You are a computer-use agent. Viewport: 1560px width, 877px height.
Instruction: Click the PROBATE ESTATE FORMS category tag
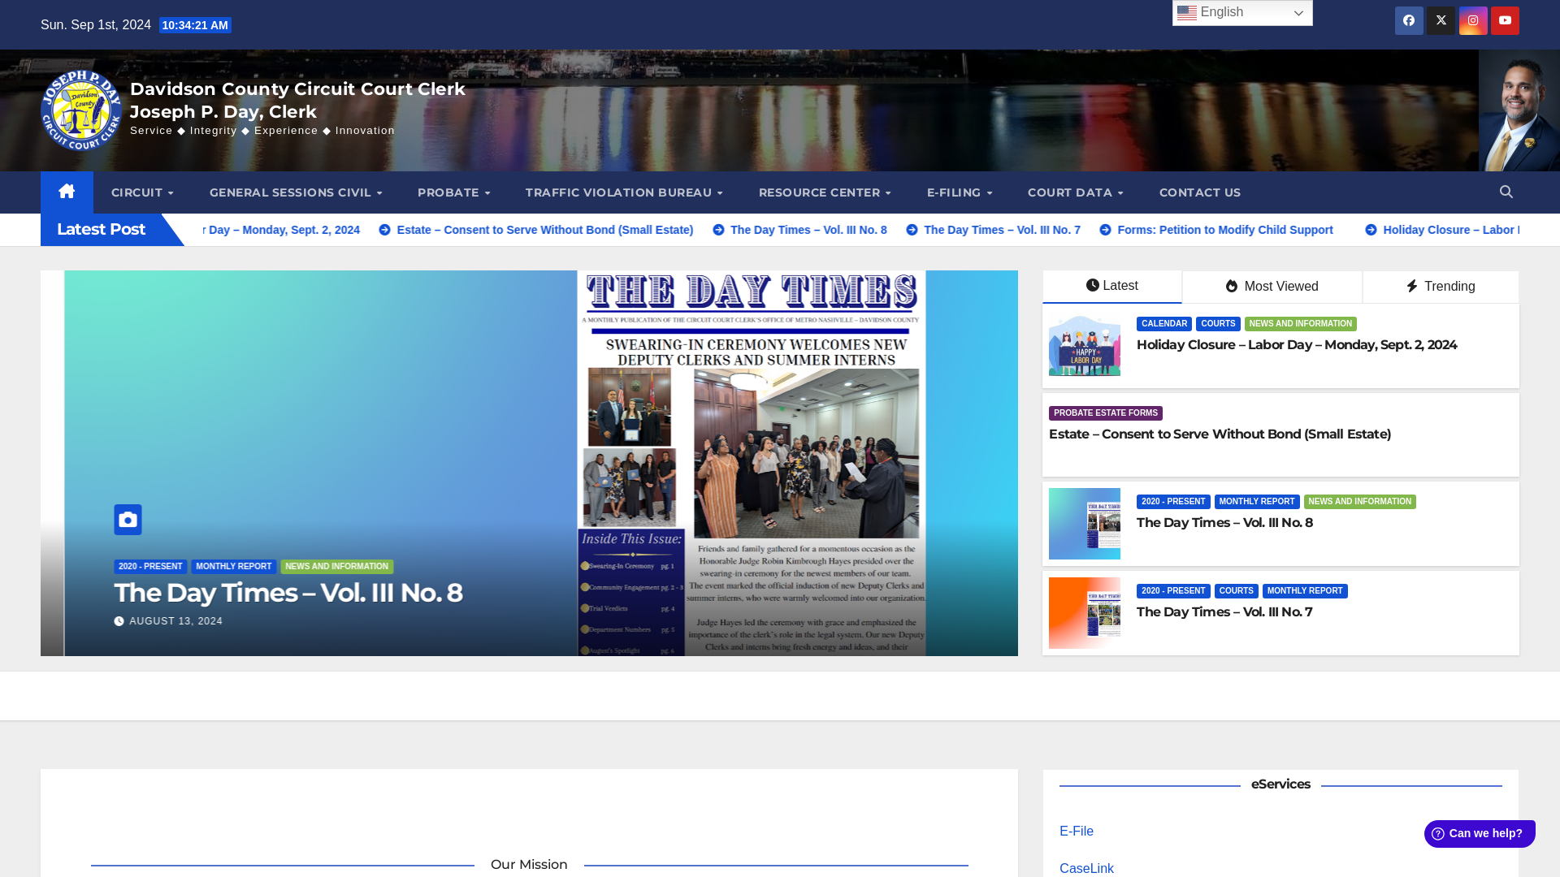point(1106,413)
